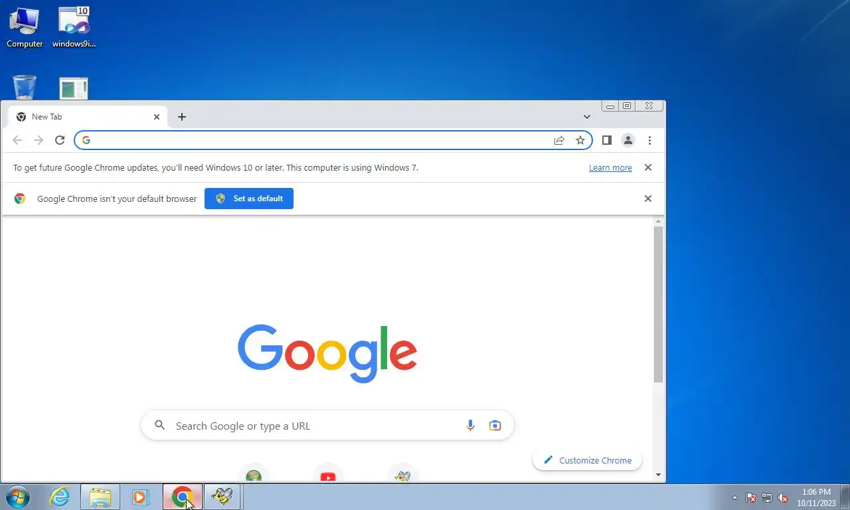Viewport: 850px width, 510px height.
Task: Click the page scroll down arrow
Action: 658,475
